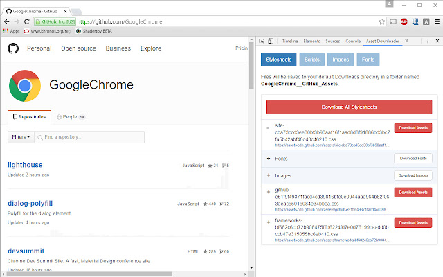The image size is (443, 277).
Task: Click the address bar URL
Action: [120, 21]
